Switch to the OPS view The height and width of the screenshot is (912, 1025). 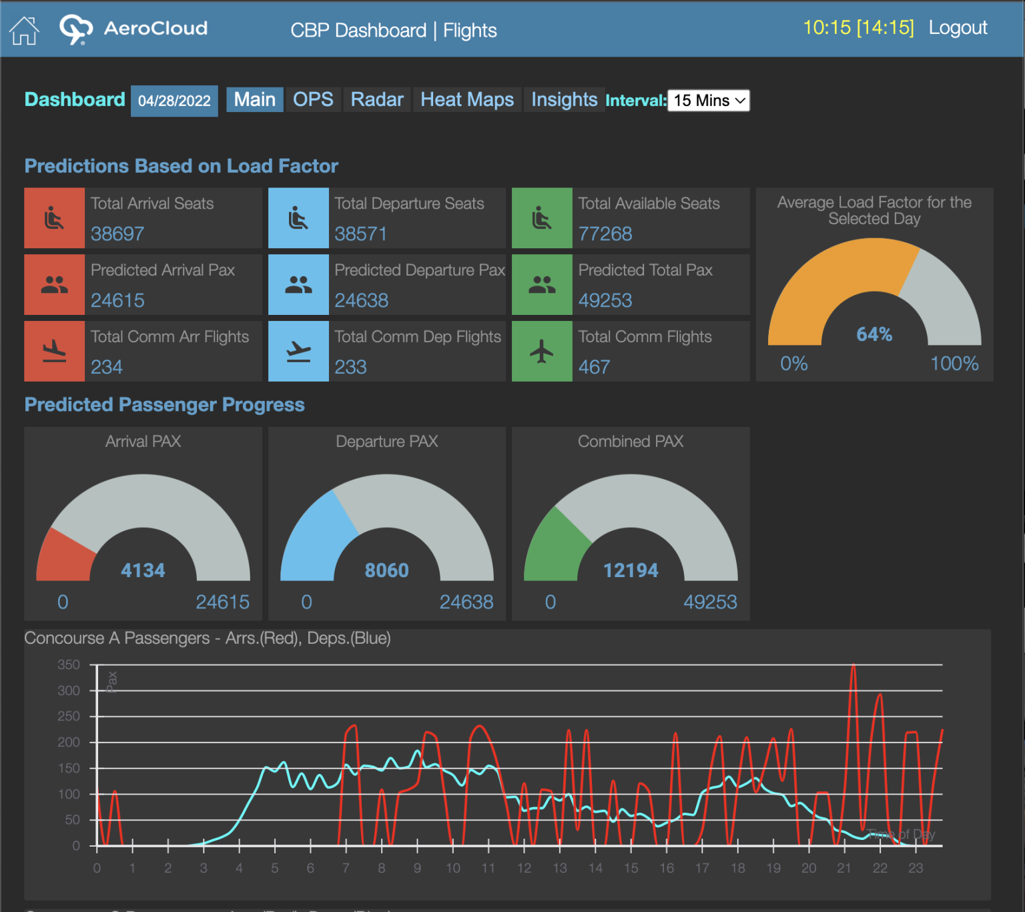(x=314, y=99)
